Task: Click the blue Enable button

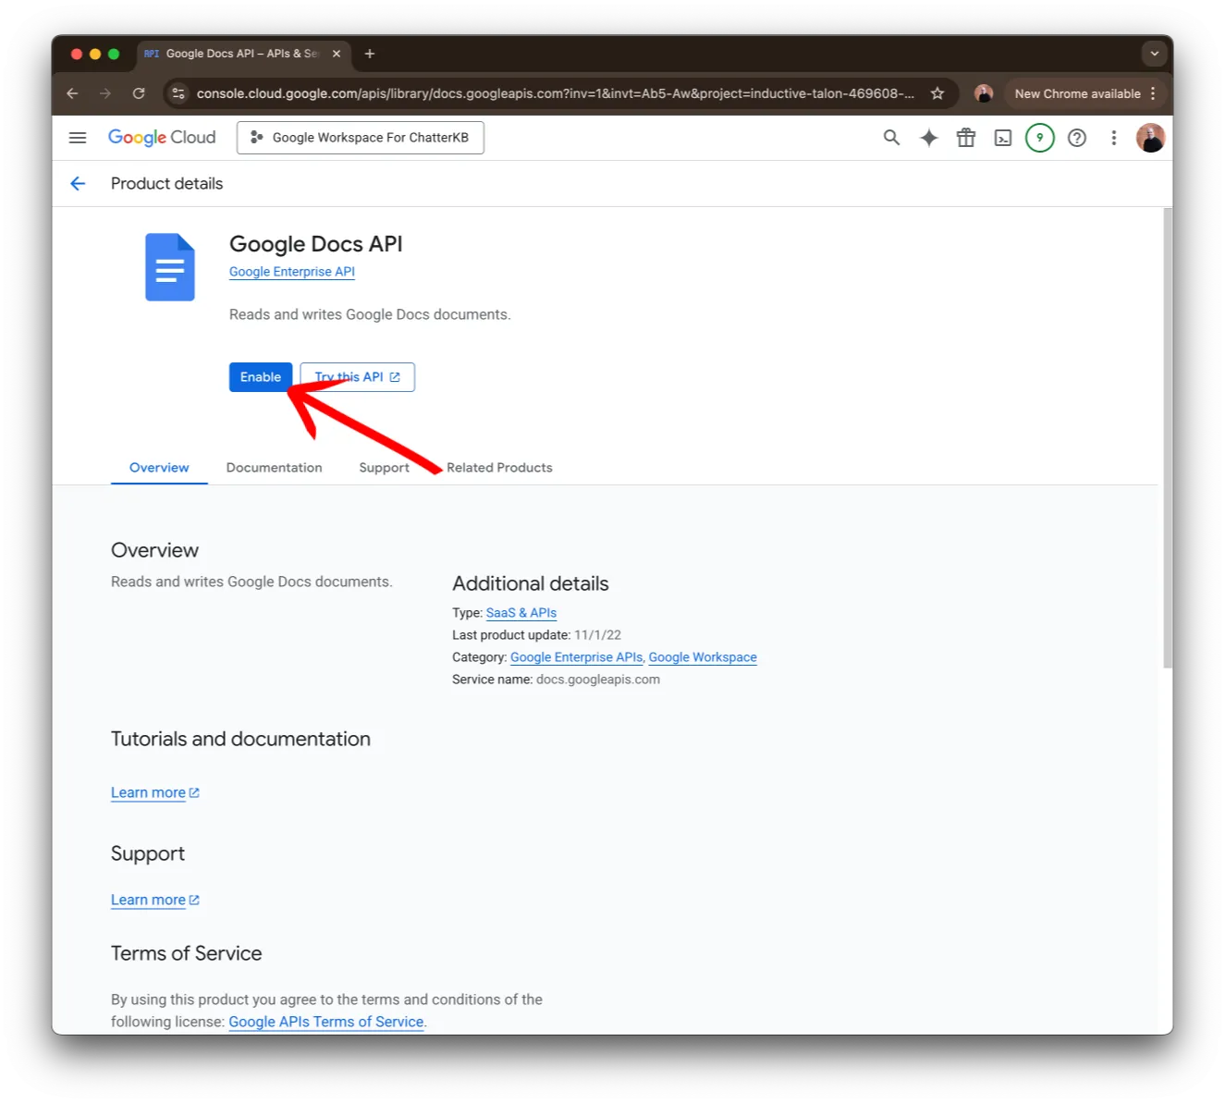Action: [261, 377]
